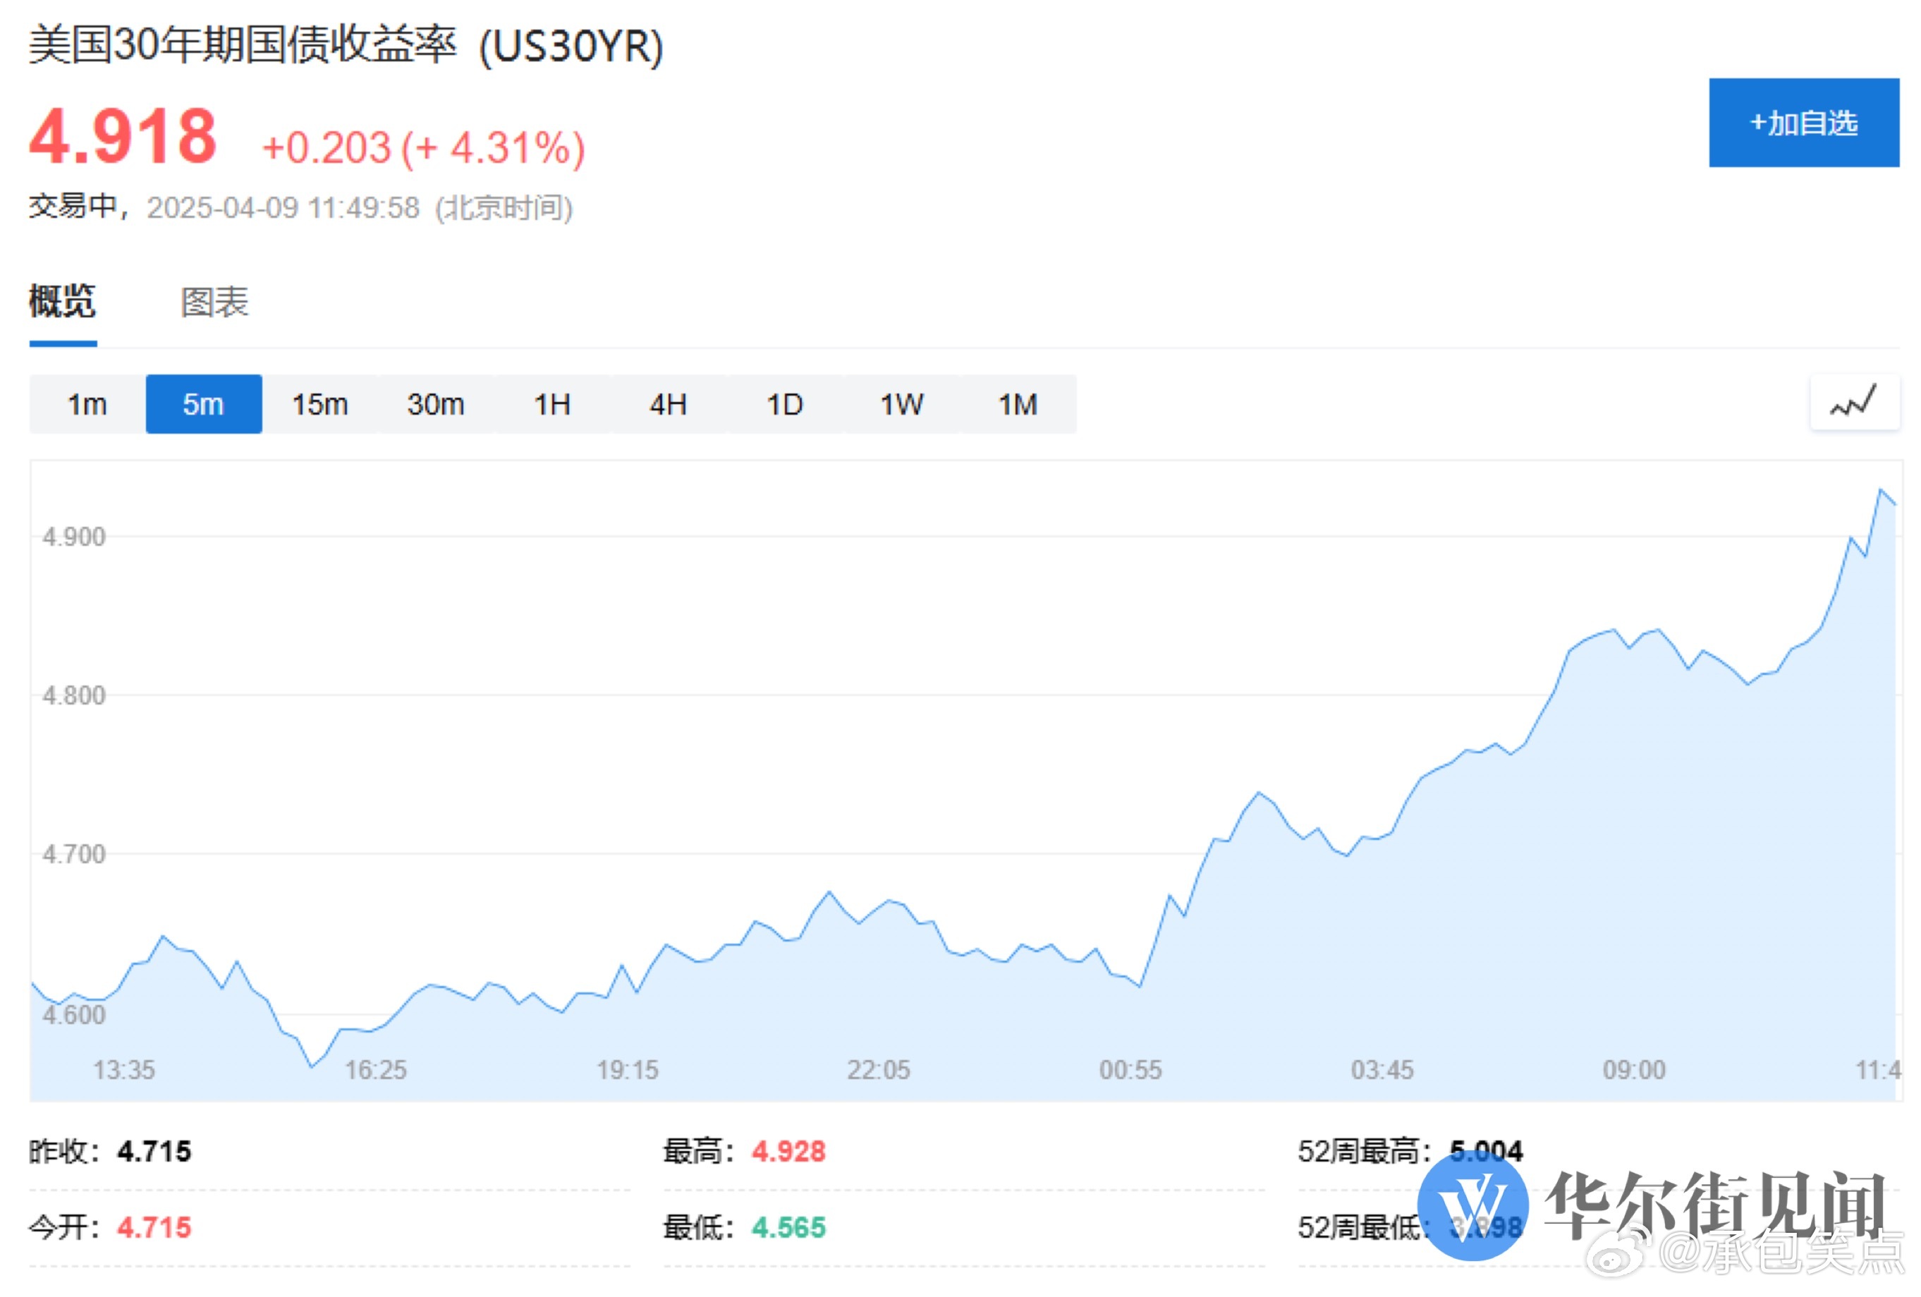Click the 19:15 time axis label
Screen dimensions: 1921x1297
point(628,1070)
